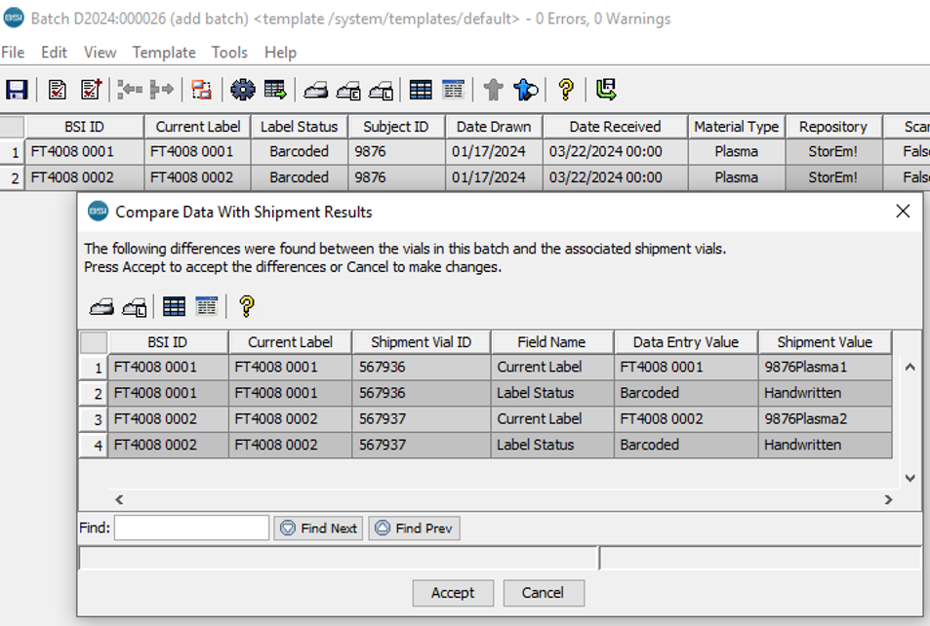This screenshot has width=930, height=626.
Task: Click the blue table grid icon in dialog toolbar
Action: click(175, 307)
